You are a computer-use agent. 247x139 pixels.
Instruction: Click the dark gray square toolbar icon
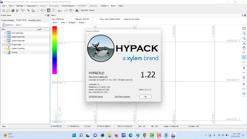coord(49,10)
